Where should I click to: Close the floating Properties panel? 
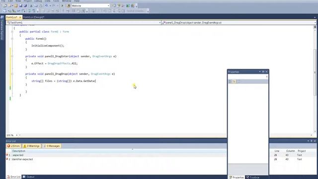267,72
